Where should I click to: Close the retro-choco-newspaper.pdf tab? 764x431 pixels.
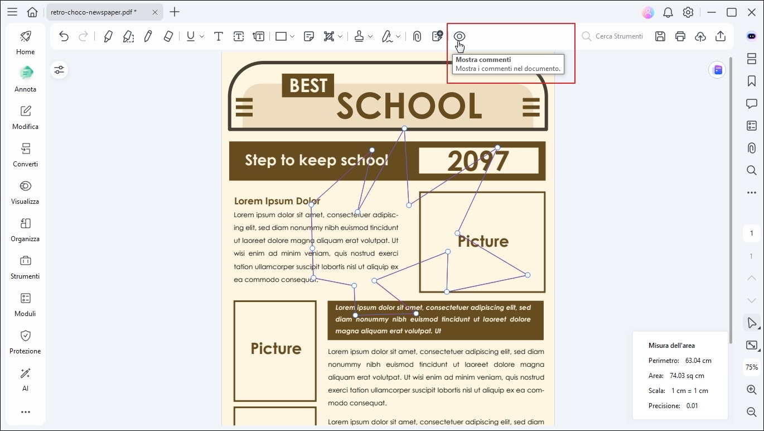[154, 12]
